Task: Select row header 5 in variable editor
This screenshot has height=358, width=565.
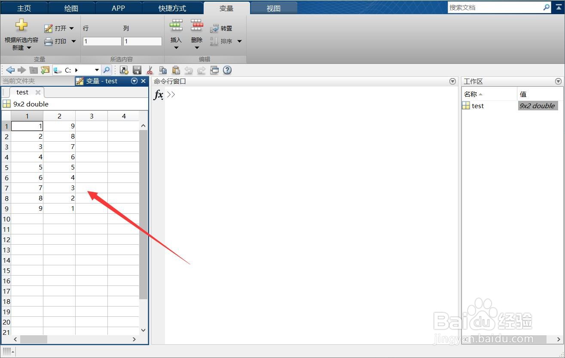Action: click(6, 167)
